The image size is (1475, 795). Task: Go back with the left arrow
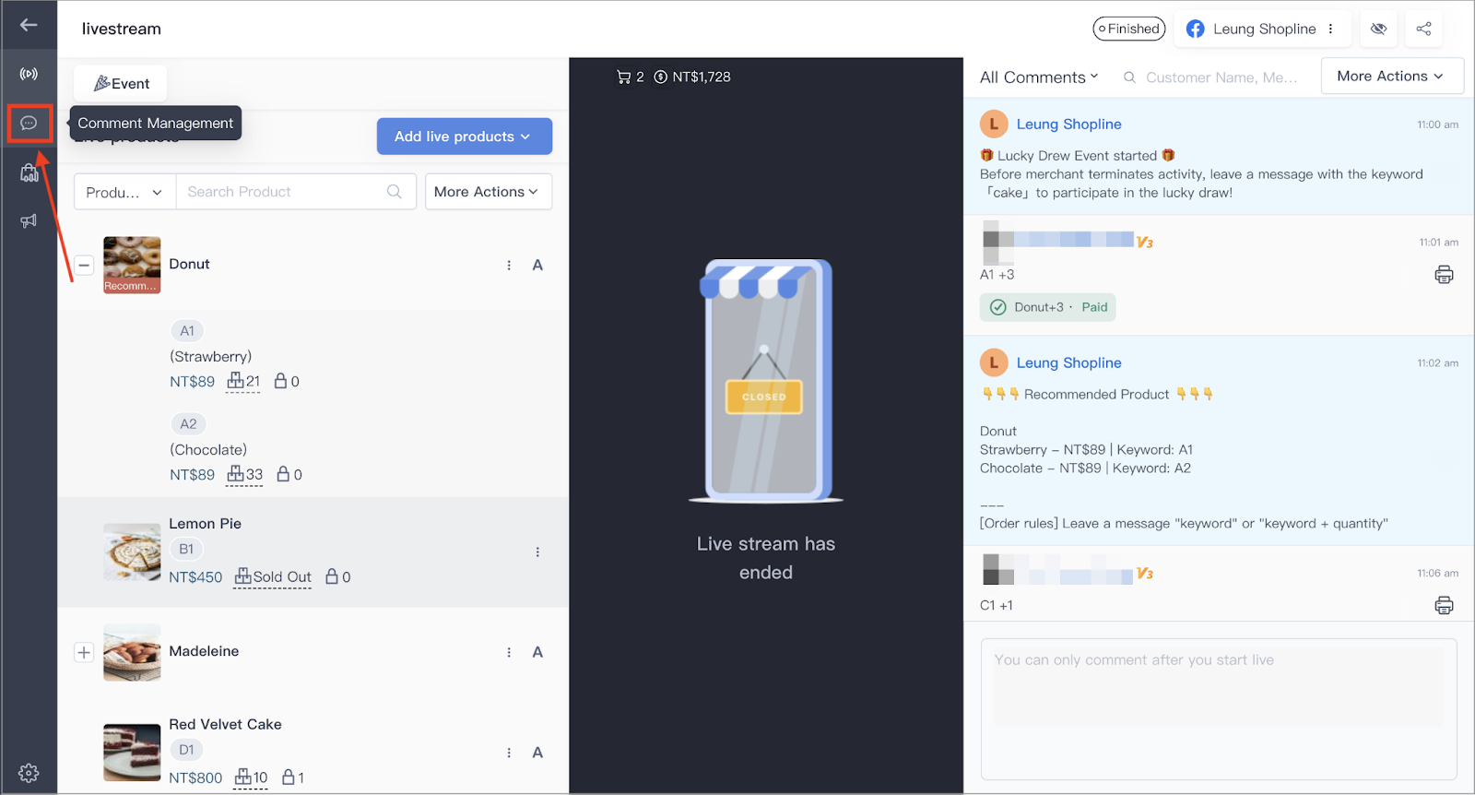point(29,25)
